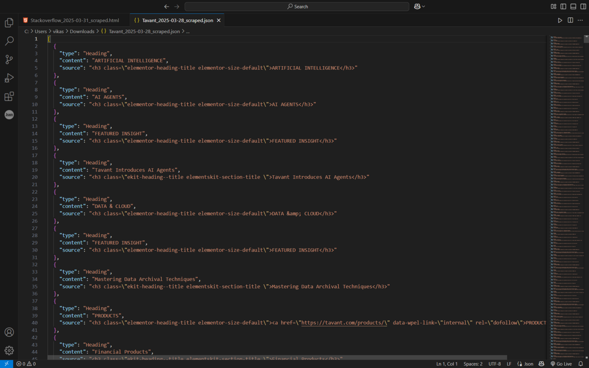Open Customize Layout in the title bar

pyautogui.click(x=554, y=6)
